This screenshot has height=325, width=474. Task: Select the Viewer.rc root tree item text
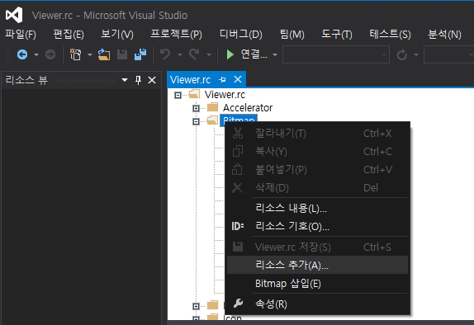[x=225, y=95]
